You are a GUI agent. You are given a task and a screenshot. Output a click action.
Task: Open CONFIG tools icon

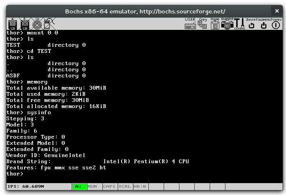(x=240, y=24)
